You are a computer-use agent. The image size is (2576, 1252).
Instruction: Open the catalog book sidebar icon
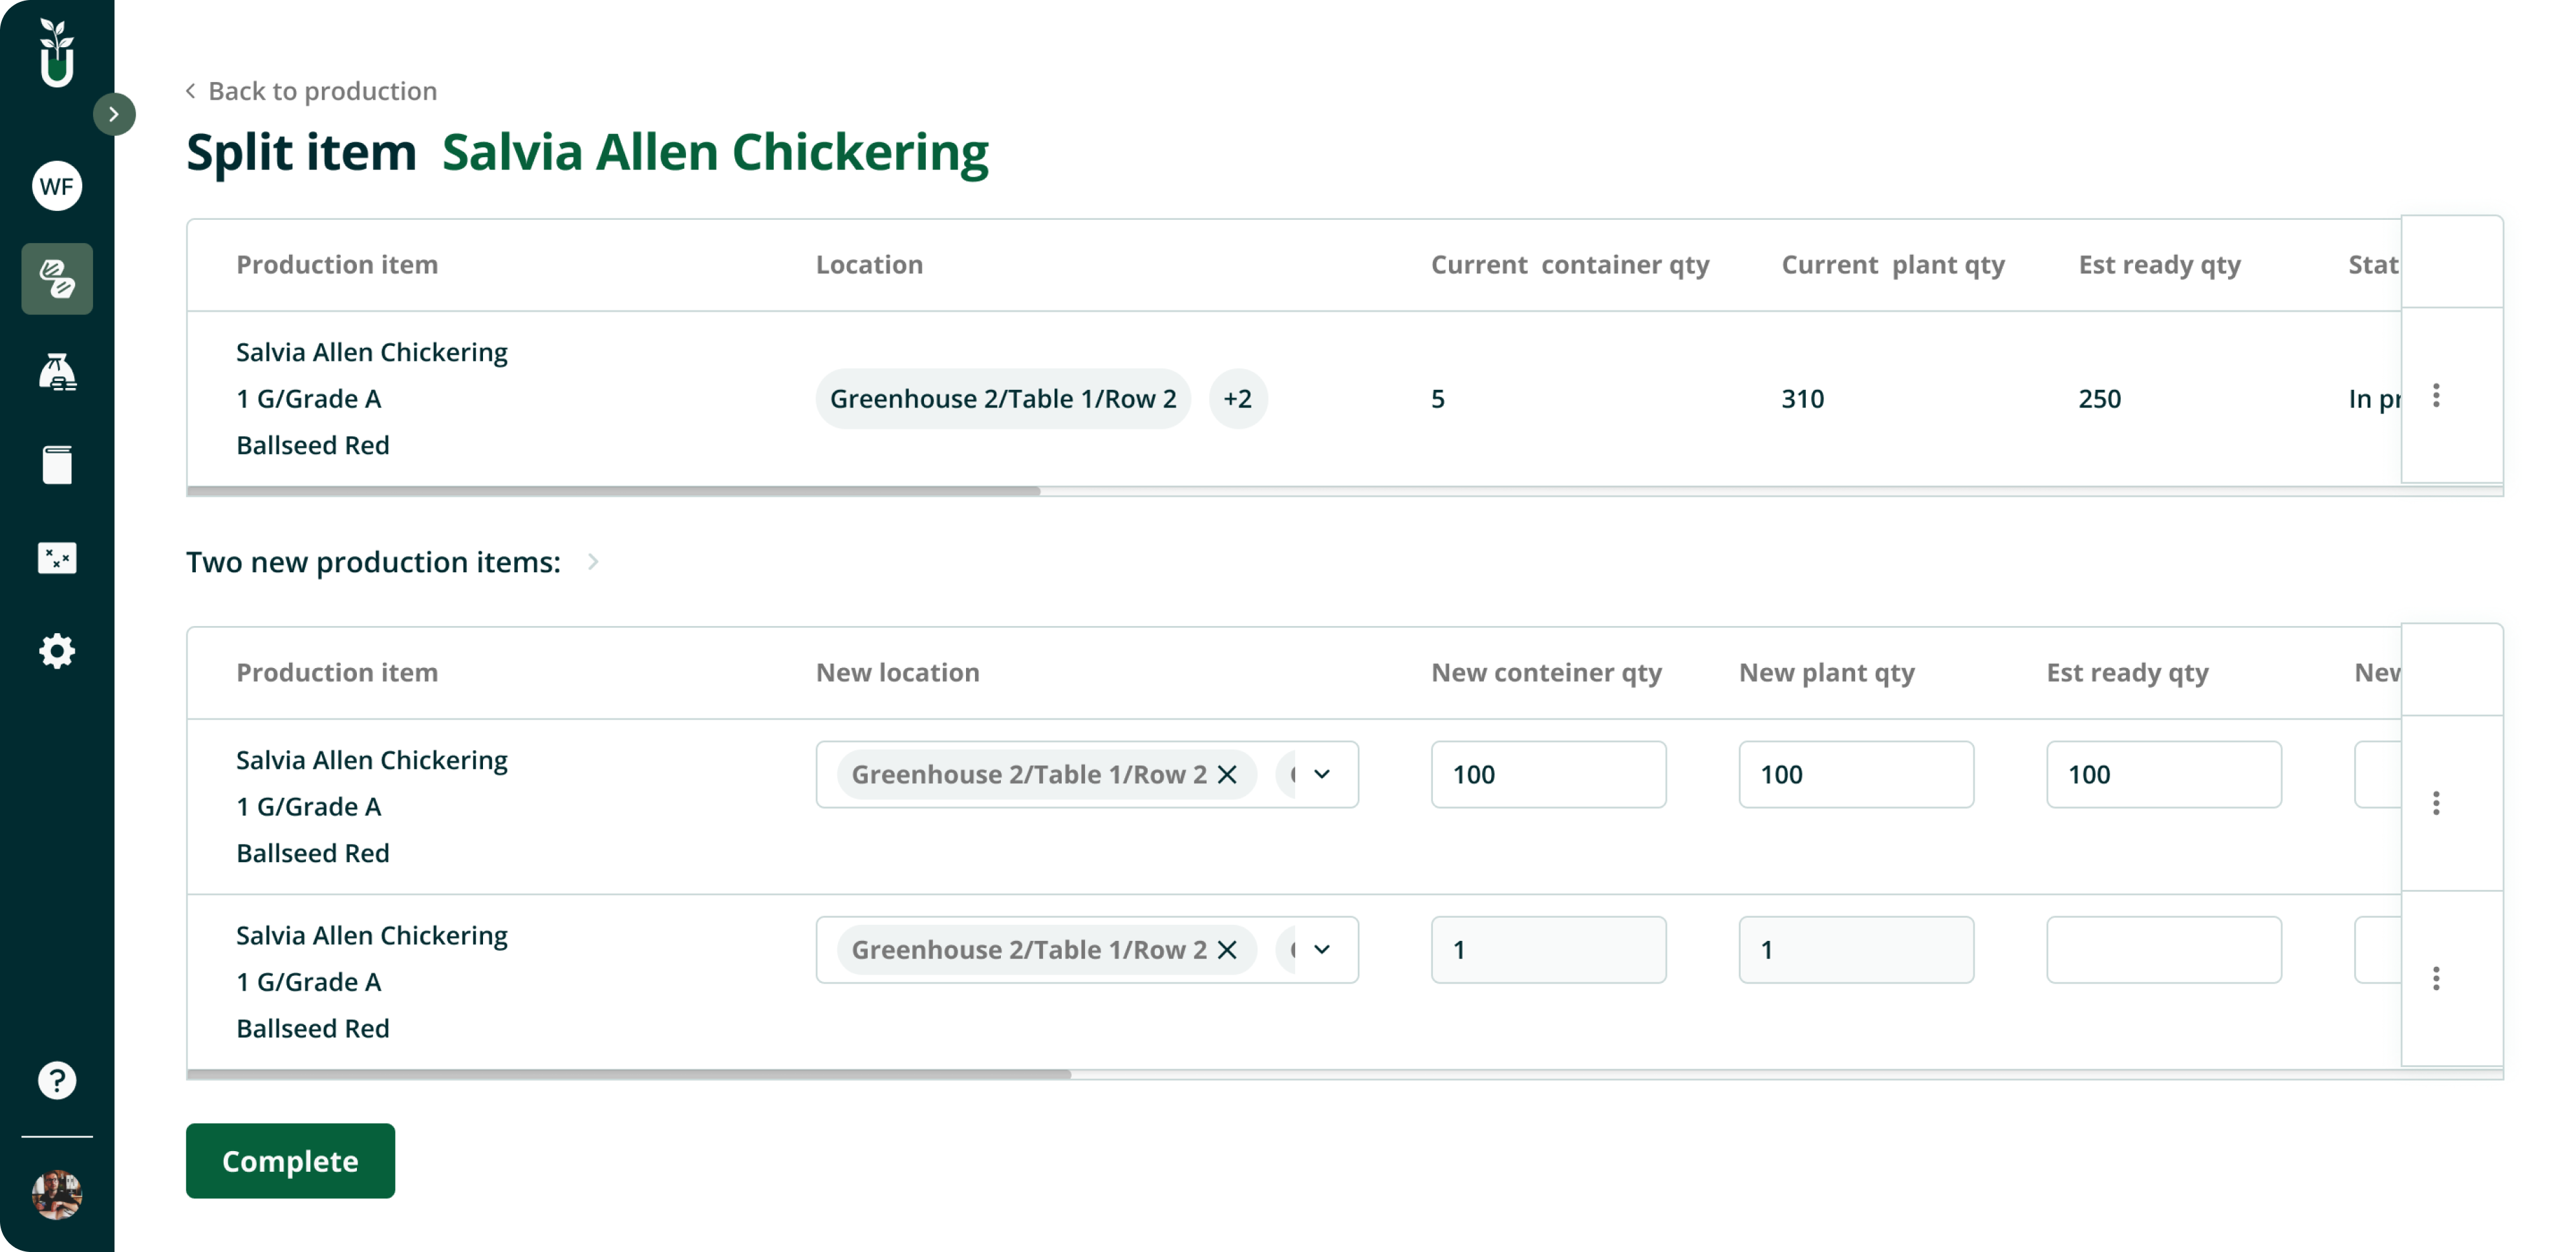coord(57,465)
